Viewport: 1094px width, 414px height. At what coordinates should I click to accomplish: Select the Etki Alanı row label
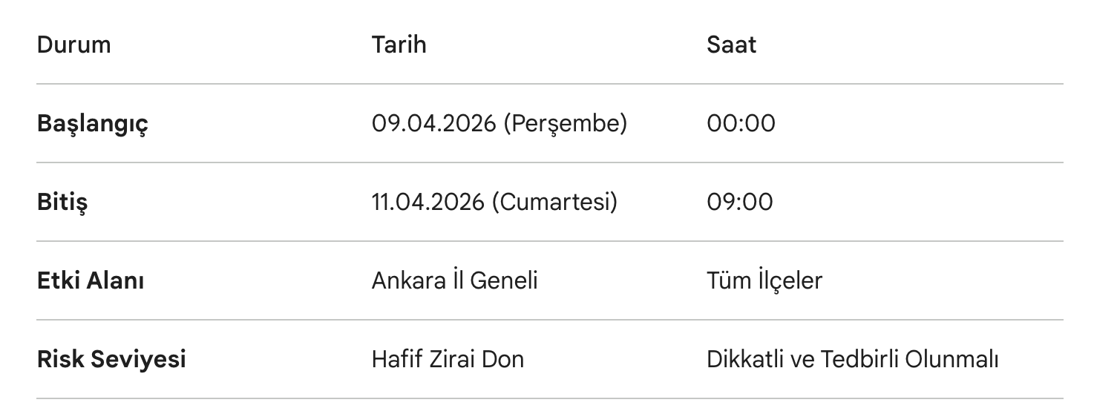(x=91, y=280)
